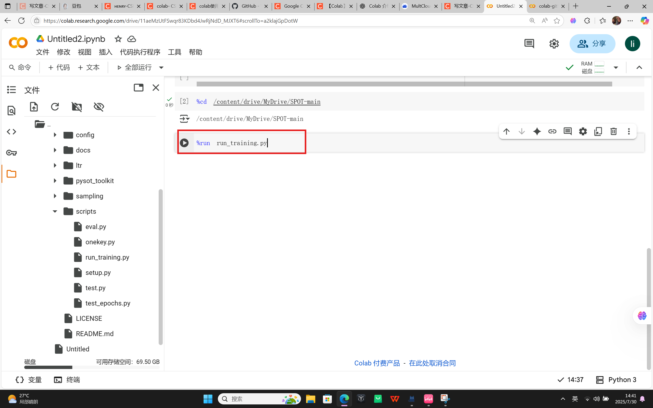Run the run_training.py code cell

[184, 143]
